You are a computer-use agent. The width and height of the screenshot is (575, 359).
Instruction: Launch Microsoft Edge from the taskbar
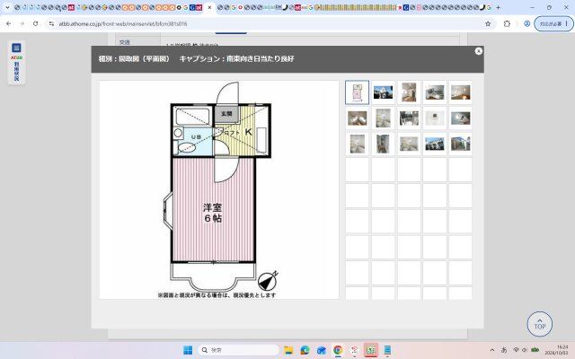305,350
